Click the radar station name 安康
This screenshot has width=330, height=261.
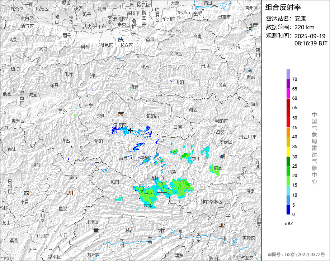click(x=300, y=19)
